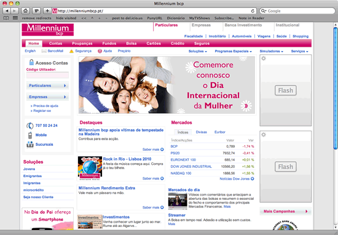
Task: Expand Mais Campanhas arrow
Action: coord(306,211)
